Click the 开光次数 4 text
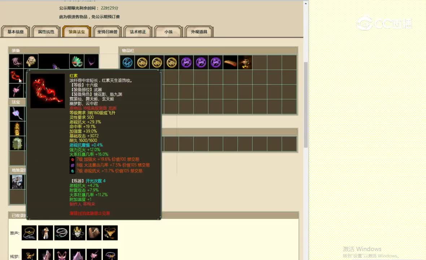Image resolution: width=426 pixels, height=260 pixels. pos(96,181)
